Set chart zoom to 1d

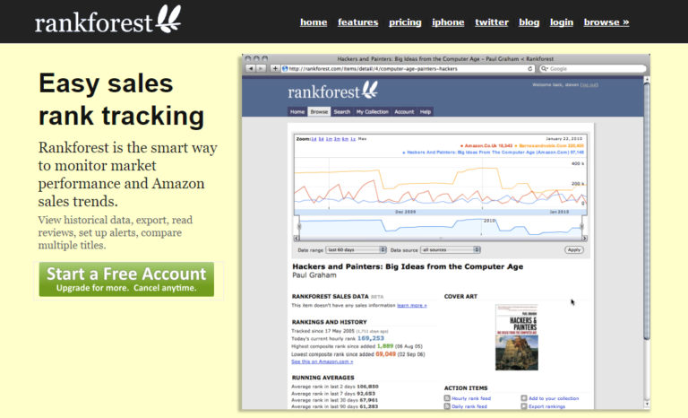[x=314, y=139]
